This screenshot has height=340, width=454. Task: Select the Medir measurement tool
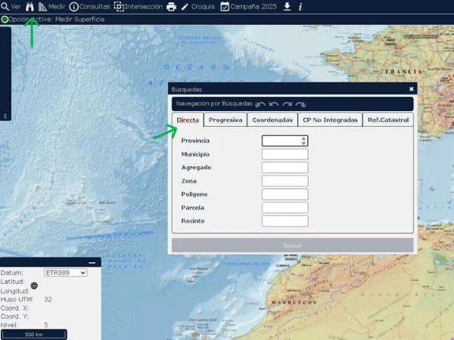51,7
